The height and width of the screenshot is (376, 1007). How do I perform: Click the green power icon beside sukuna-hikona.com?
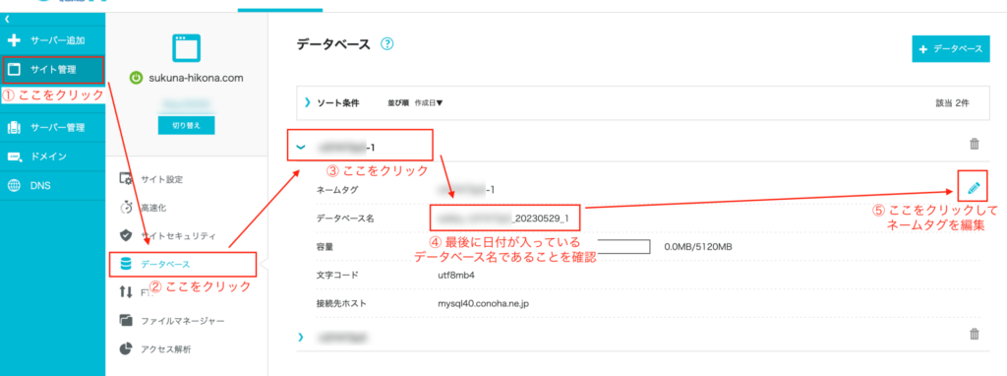pos(136,79)
